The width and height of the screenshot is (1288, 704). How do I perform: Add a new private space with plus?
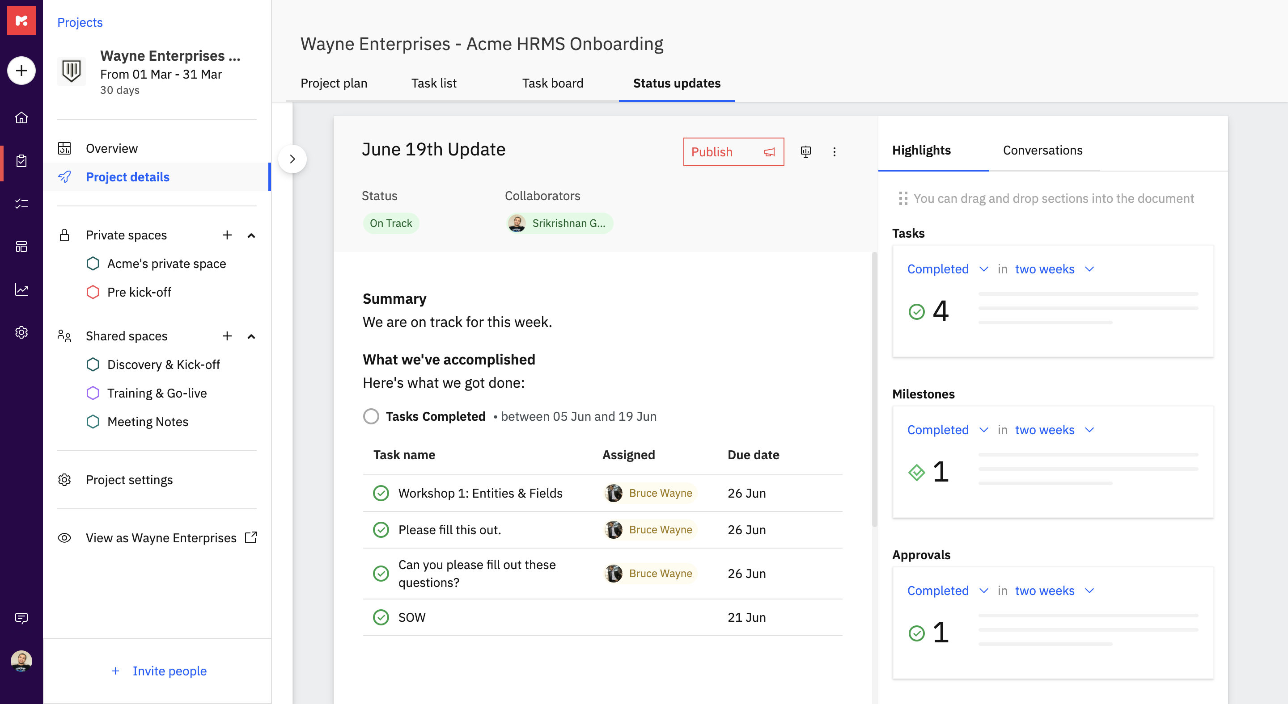227,235
